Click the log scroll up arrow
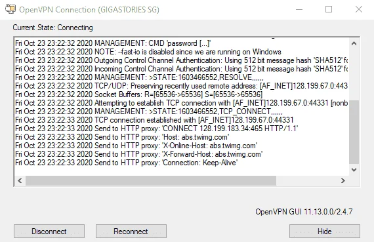Screen dimensions: 374x242 354,43
